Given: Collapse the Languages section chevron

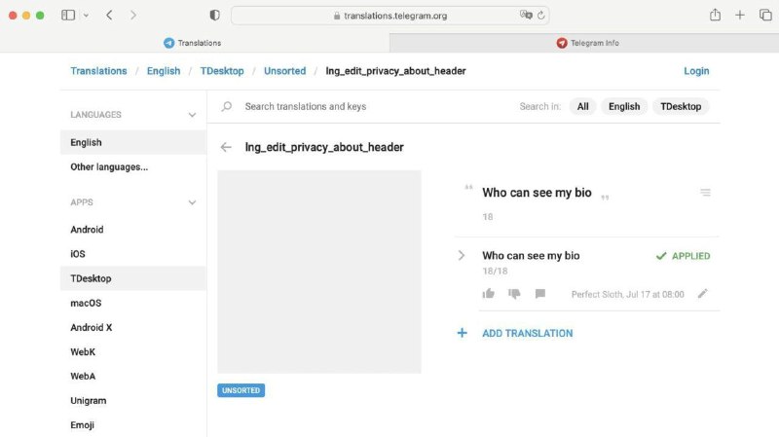Looking at the screenshot, I should pyautogui.click(x=192, y=115).
